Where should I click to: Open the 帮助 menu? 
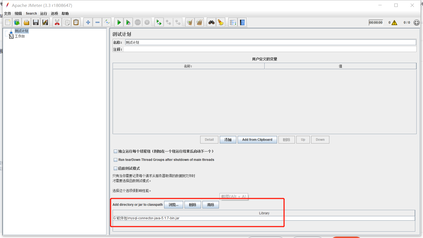pos(65,13)
